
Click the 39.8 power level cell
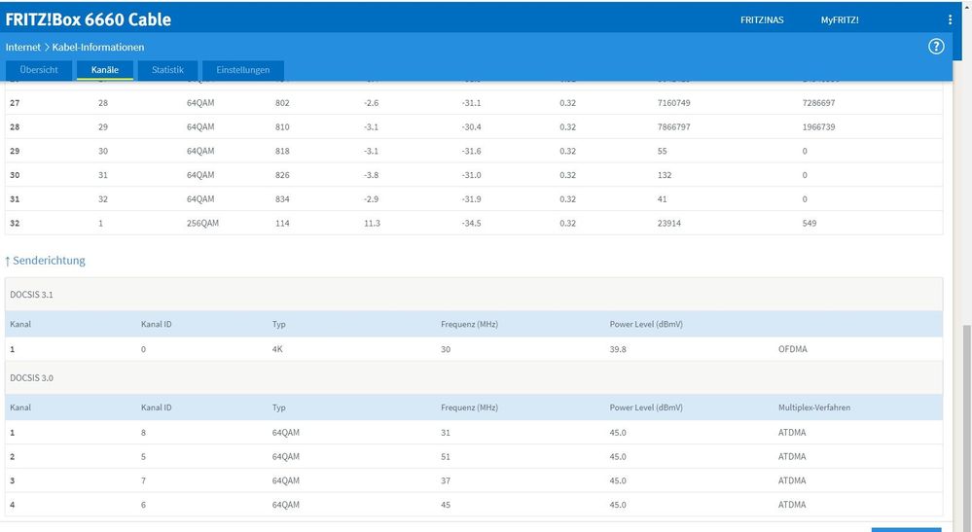(618, 349)
